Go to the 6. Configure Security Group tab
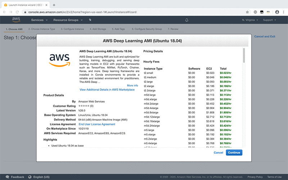The image size is (288, 180). click(147, 29)
